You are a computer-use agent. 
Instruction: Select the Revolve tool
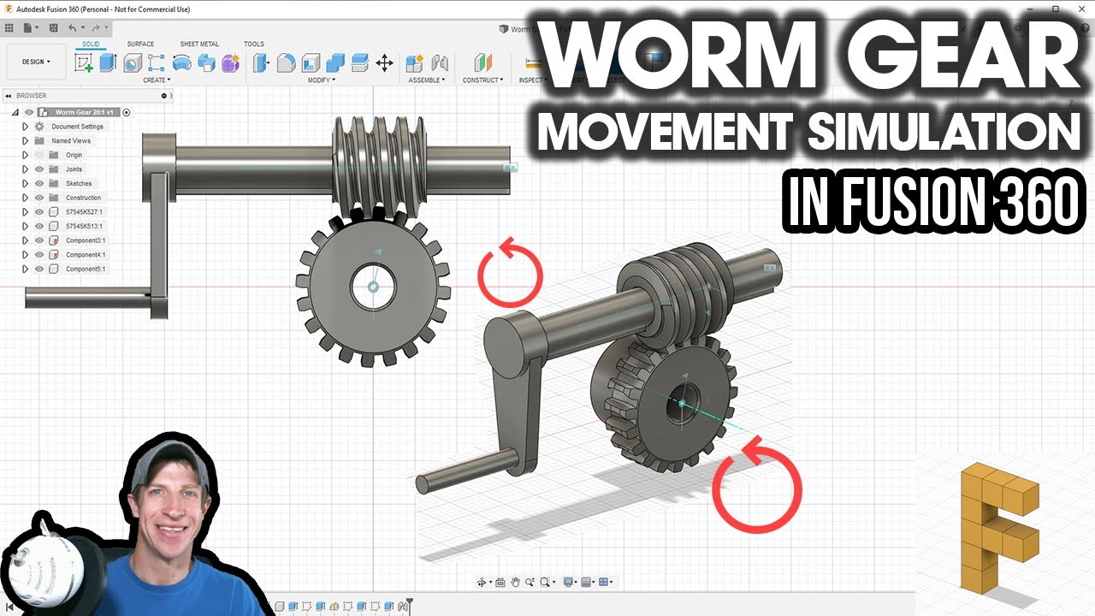181,62
